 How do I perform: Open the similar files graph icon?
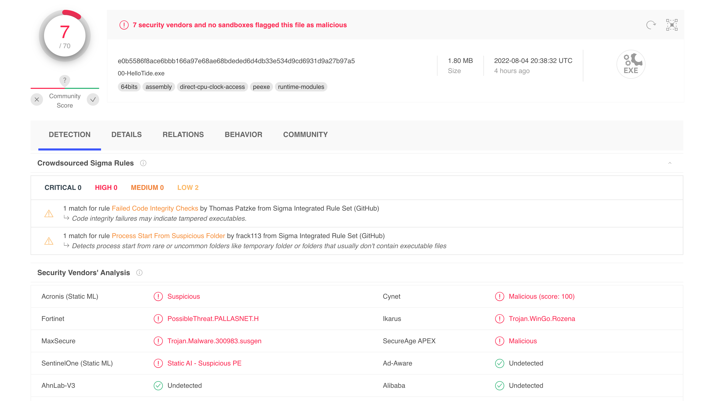click(x=671, y=25)
